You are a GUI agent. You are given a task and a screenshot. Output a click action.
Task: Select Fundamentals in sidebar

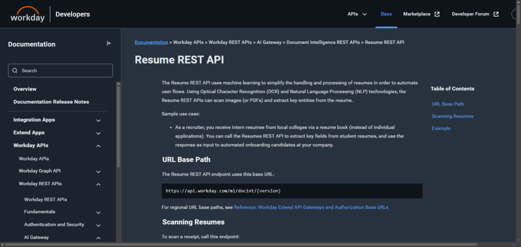point(40,211)
